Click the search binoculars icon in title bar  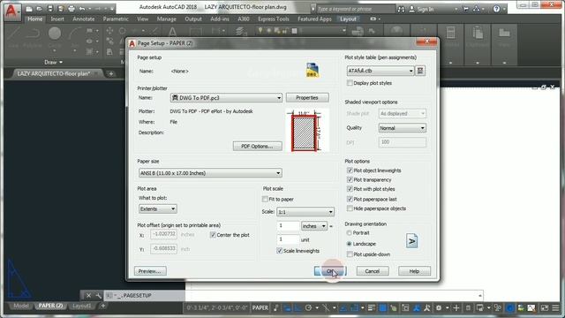coord(401,9)
